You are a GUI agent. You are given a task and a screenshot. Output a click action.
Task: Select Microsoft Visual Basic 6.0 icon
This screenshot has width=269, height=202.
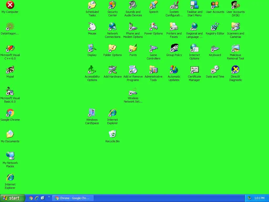point(10,91)
